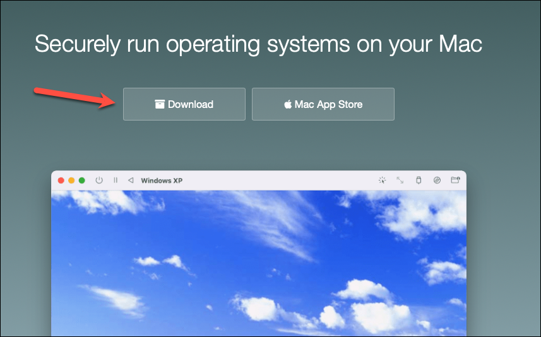Click the red close dot of Windows XP window
The height and width of the screenshot is (337, 541).
click(61, 180)
